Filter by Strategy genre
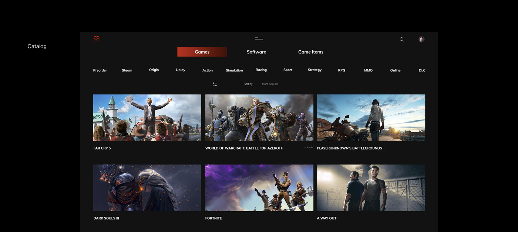Image resolution: width=518 pixels, height=232 pixels. (315, 70)
